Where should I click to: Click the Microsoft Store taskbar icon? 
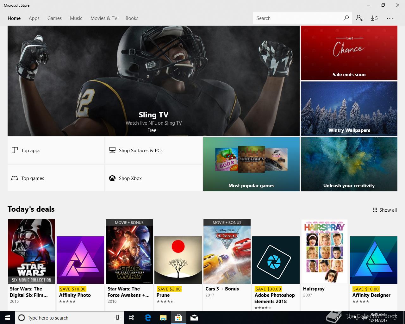(179, 318)
